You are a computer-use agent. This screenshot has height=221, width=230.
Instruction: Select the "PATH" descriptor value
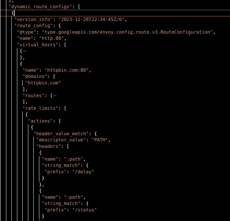point(100,140)
